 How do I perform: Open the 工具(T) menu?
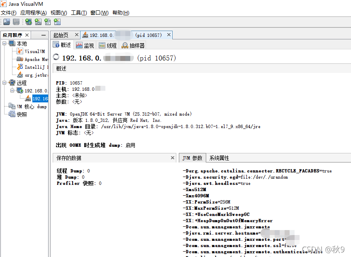tap(79, 13)
